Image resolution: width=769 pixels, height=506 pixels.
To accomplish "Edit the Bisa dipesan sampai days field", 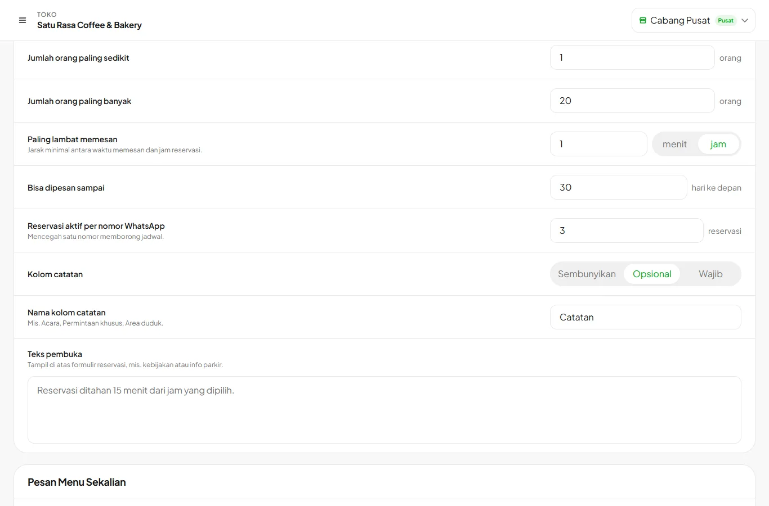I will pos(618,187).
